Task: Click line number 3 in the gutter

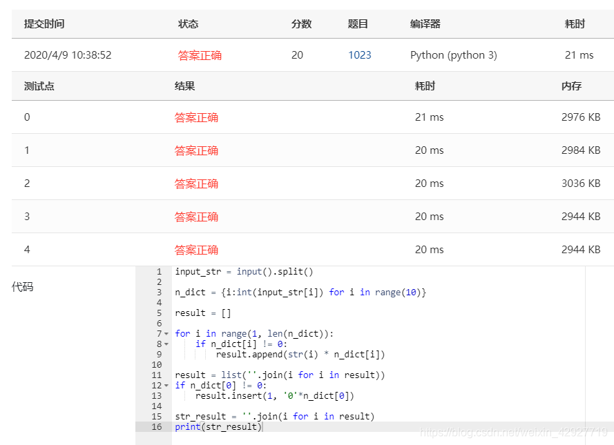Action: click(x=159, y=293)
